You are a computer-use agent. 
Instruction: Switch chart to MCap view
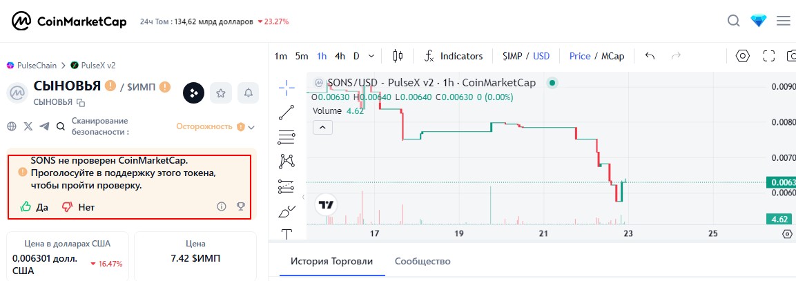point(613,56)
